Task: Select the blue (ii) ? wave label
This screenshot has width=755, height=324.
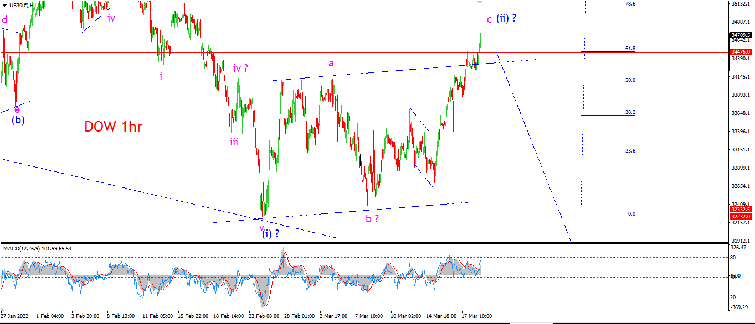Action: click(506, 18)
